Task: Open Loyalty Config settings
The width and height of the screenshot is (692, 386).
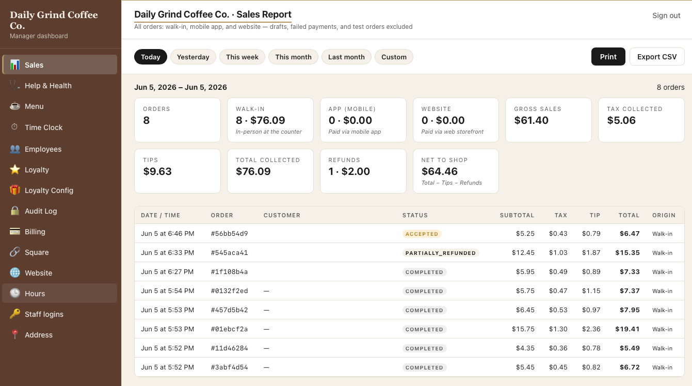Action: pos(49,190)
